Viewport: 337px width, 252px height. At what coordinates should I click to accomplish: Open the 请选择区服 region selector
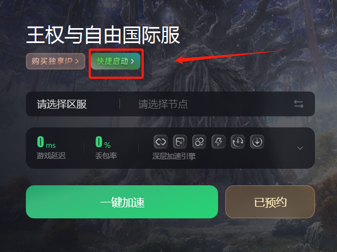(62, 104)
